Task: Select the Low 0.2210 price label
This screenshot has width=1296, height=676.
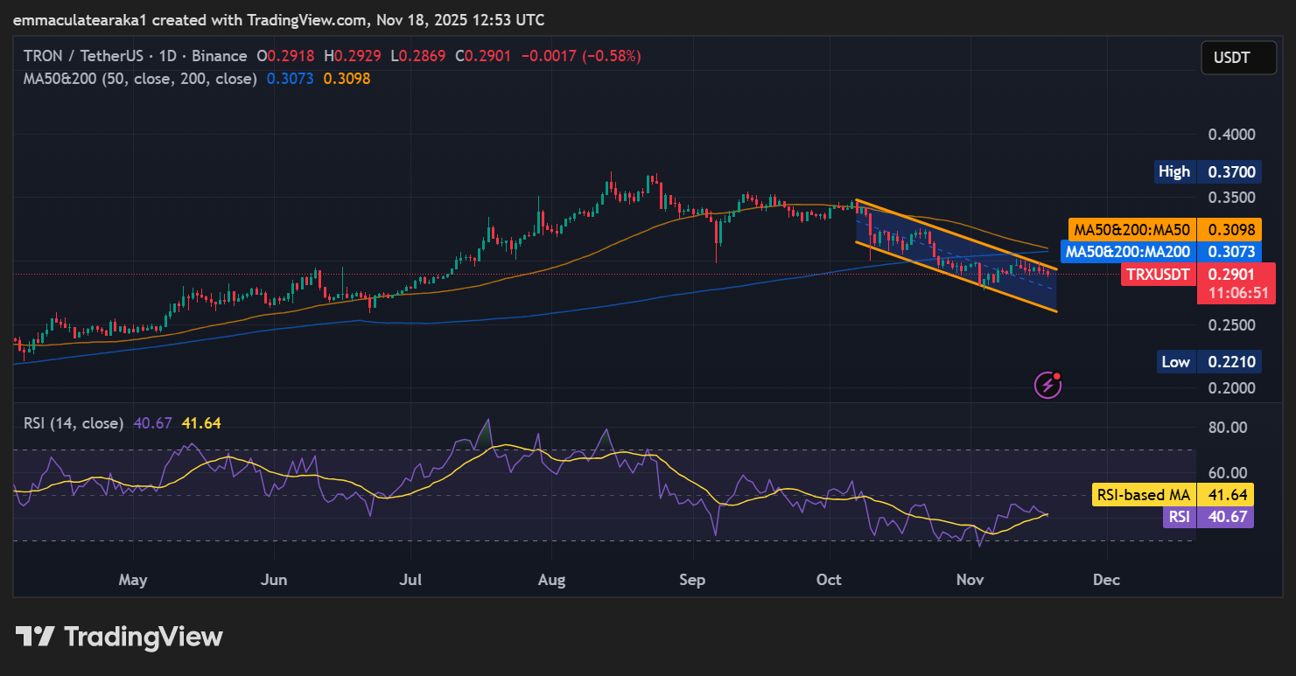Action: [1208, 361]
